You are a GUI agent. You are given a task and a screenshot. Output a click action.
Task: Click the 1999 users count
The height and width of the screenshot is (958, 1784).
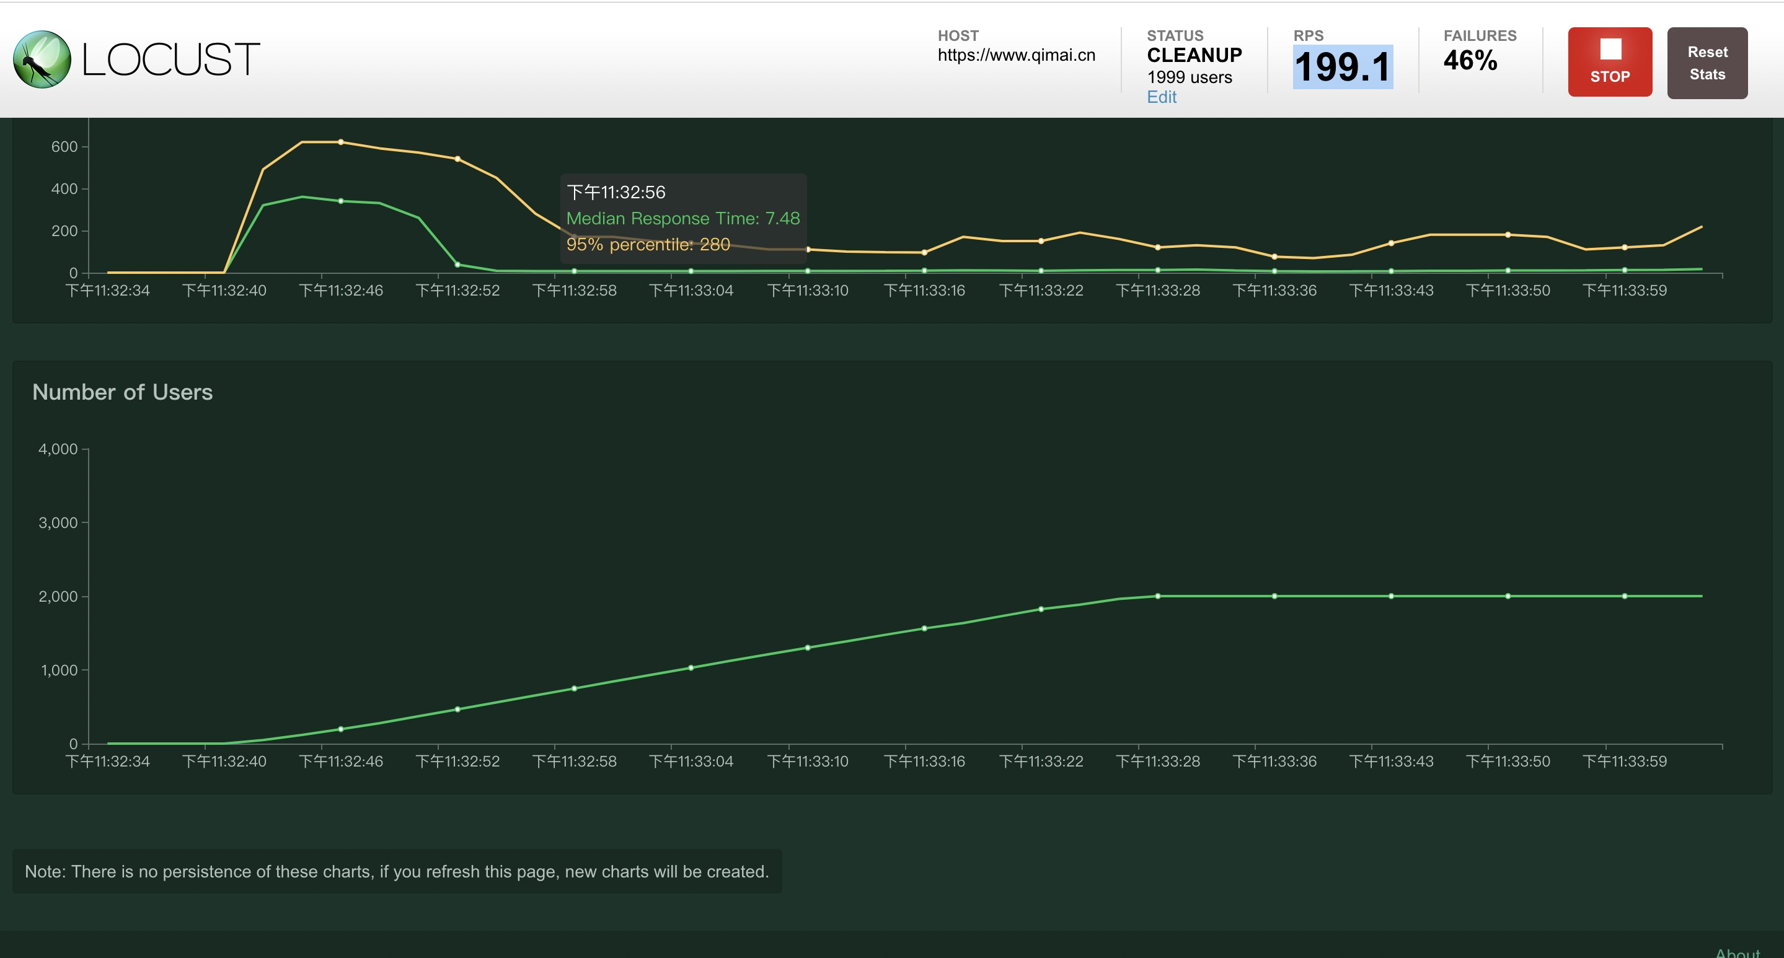1189,77
